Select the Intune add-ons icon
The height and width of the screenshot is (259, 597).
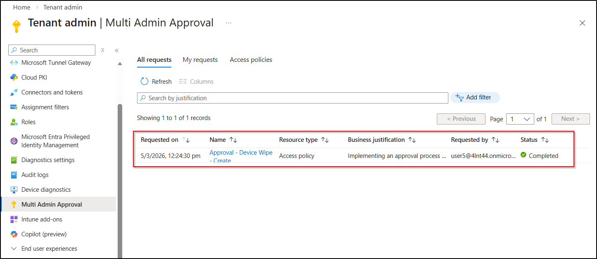[14, 219]
